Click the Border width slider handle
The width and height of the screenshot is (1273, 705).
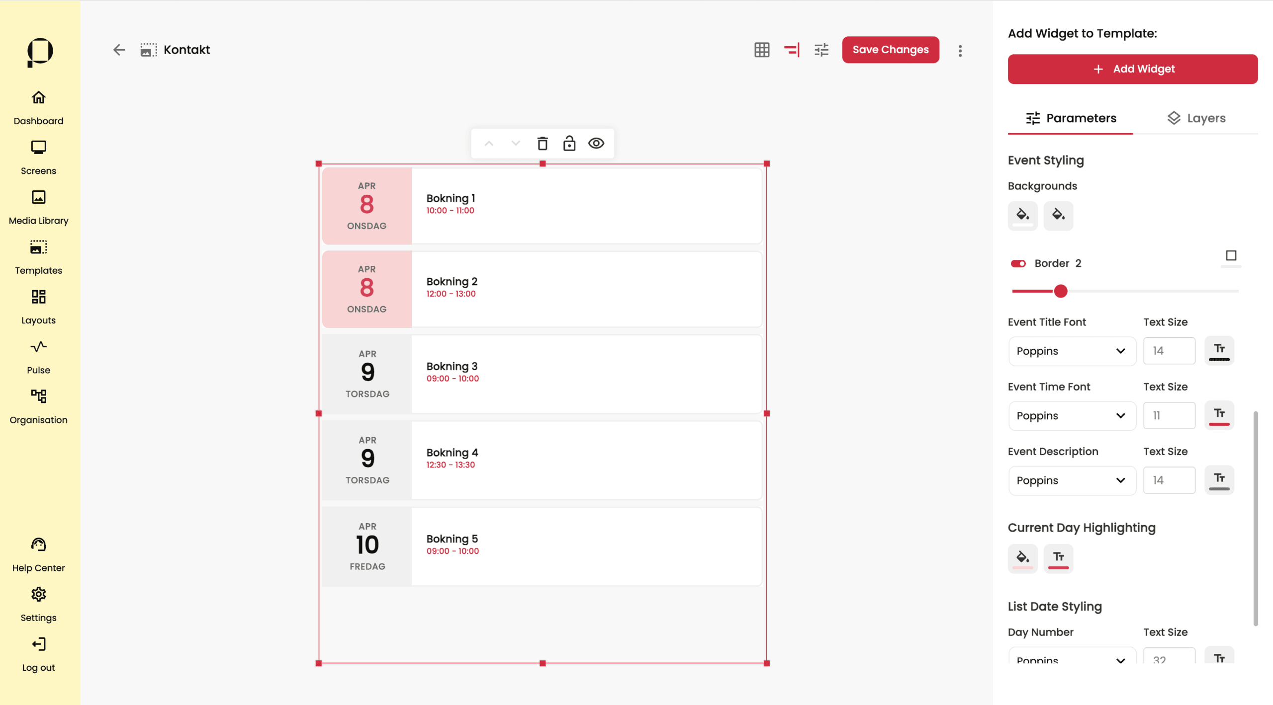pos(1060,291)
